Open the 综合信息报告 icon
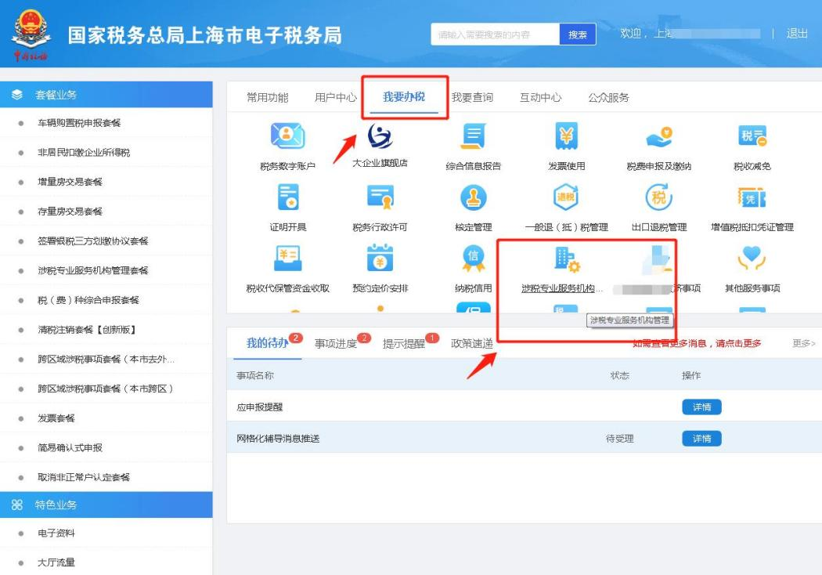The width and height of the screenshot is (822, 575). pyautogui.click(x=474, y=136)
